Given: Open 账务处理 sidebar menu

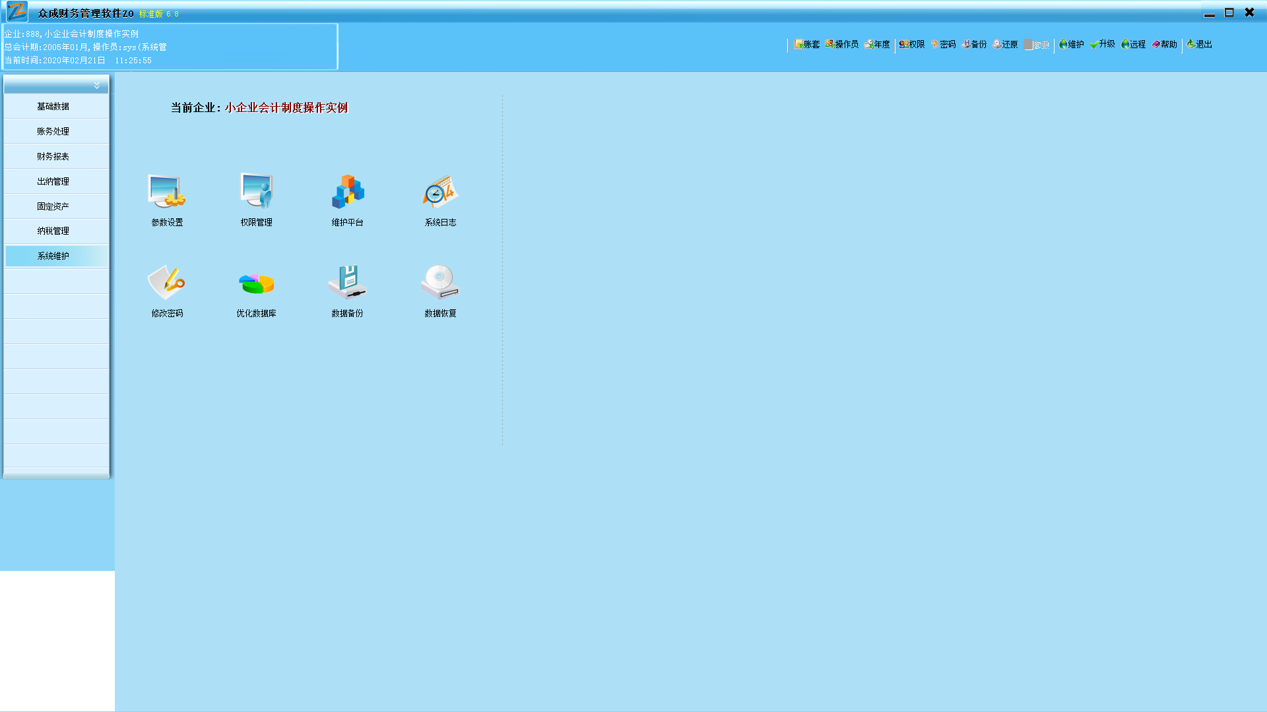Looking at the screenshot, I should [x=56, y=131].
